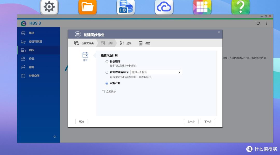Click the 上一步 previous button

point(191,121)
